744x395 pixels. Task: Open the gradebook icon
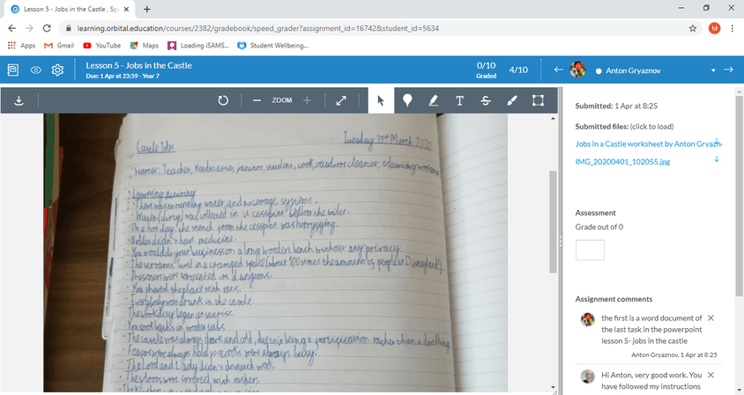[13, 70]
